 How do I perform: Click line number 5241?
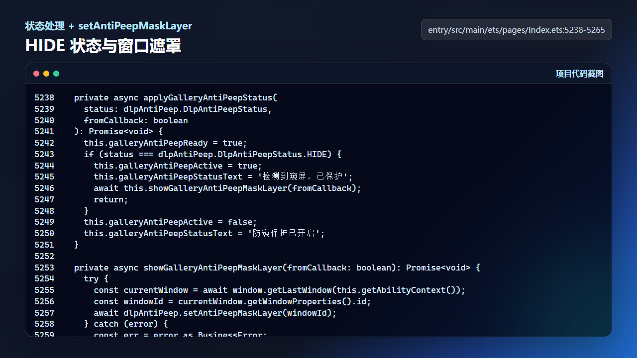coord(44,132)
